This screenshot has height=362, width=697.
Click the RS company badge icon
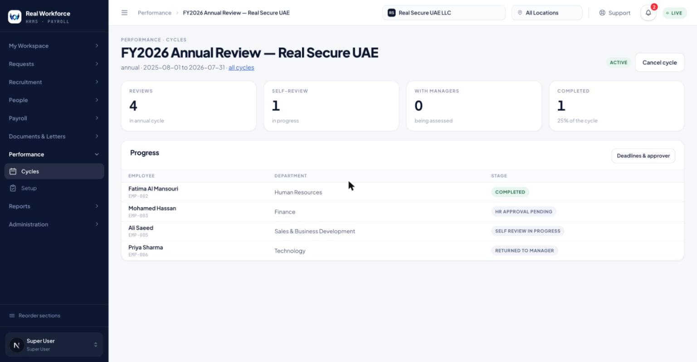[x=391, y=13]
